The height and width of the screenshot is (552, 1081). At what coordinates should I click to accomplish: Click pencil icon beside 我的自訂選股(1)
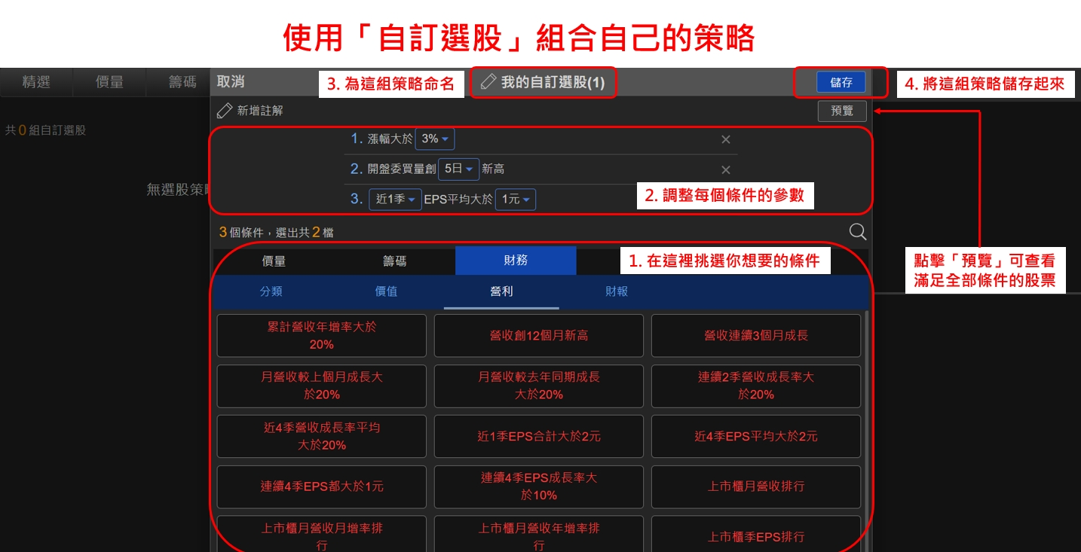point(488,82)
